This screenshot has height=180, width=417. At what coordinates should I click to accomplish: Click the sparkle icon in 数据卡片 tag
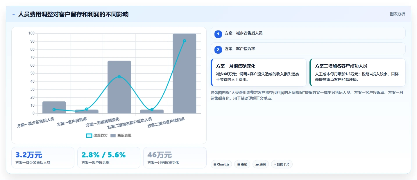pyautogui.click(x=275, y=164)
